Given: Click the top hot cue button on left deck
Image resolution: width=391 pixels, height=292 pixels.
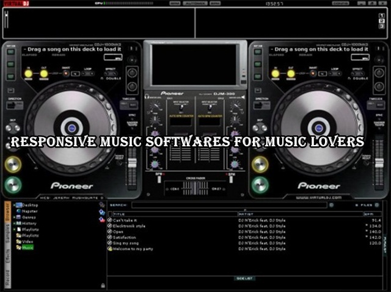Looking at the screenshot, I should pos(11,52).
